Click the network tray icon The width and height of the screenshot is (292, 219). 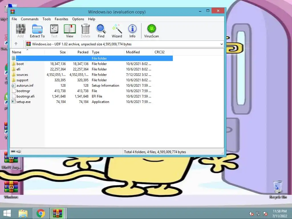point(258,214)
